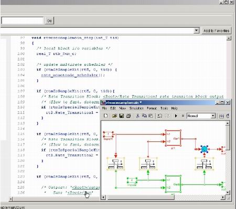Click the function signature on line 97
Screen dimensions: 236x209
(x=75, y=38)
